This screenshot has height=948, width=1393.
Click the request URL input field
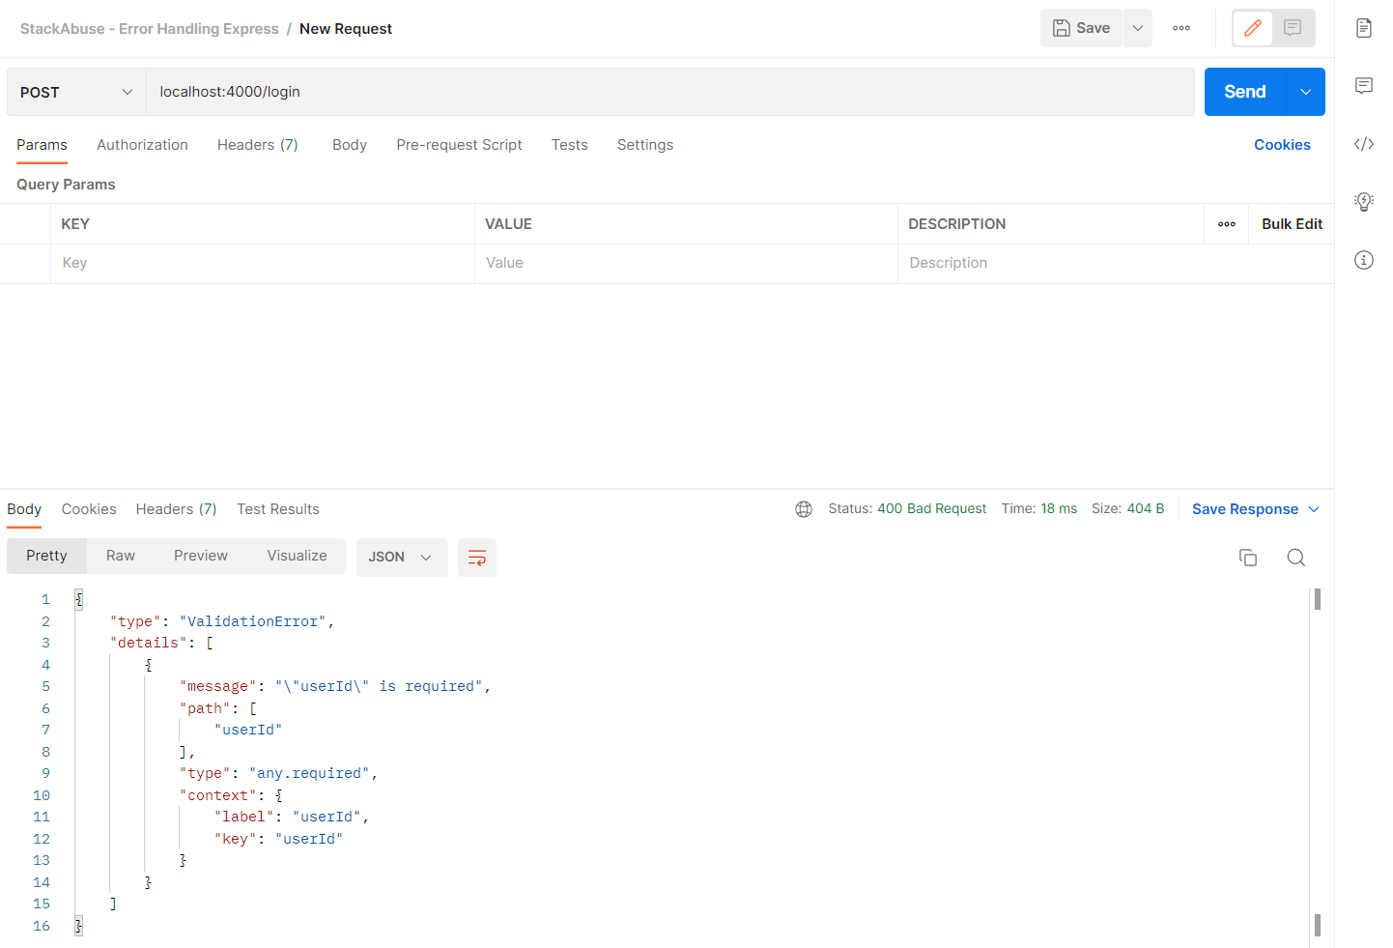tap(670, 92)
